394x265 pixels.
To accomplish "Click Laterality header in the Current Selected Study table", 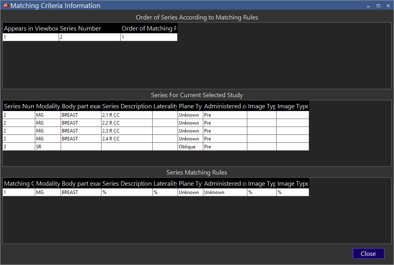I will coord(165,106).
